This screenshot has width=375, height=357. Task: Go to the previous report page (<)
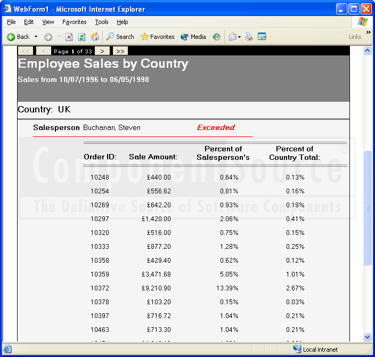44,51
